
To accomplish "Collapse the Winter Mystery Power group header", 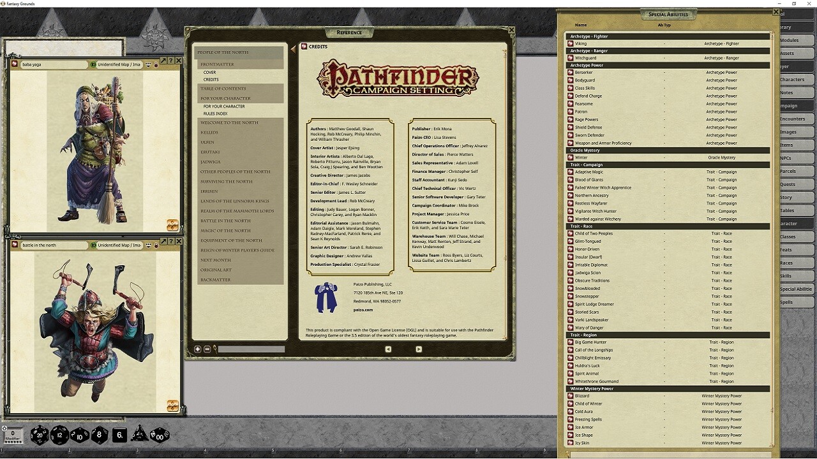I will coord(591,388).
